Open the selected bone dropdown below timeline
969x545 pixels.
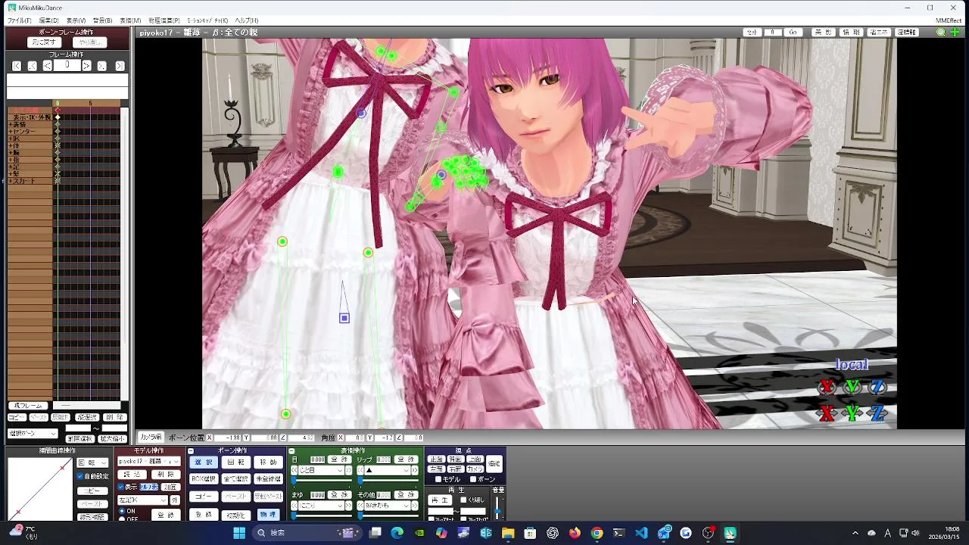tap(33, 434)
